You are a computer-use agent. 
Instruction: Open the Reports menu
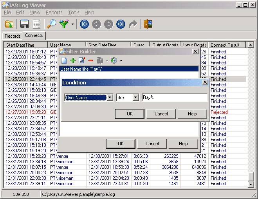[54, 13]
